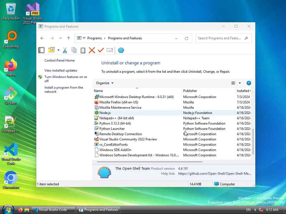Select Visual Studio Community 2022 Preview entry

coord(172,139)
